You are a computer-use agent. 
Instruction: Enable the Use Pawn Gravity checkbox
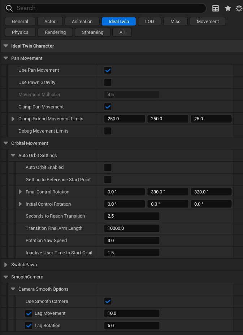[108, 82]
